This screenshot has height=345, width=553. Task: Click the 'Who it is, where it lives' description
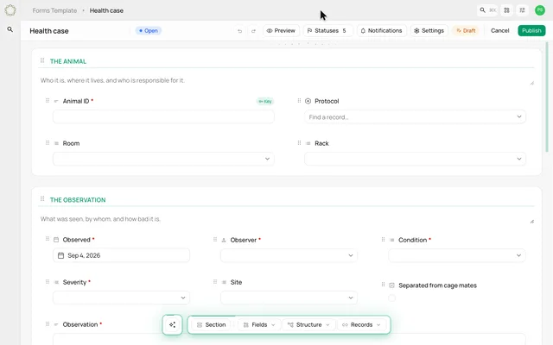112,80
